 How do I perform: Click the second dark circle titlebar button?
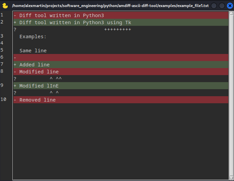coord(222,6)
